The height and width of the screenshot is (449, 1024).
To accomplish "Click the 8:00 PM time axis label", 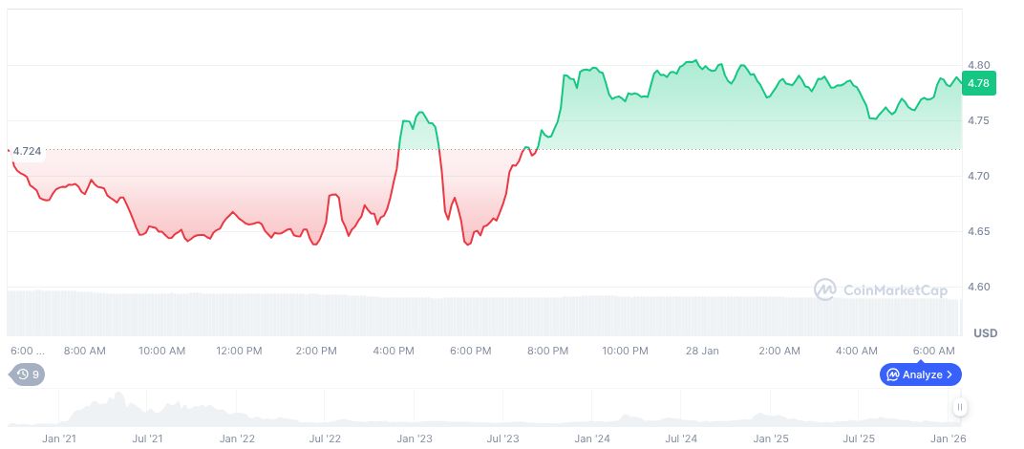I will 547,351.
